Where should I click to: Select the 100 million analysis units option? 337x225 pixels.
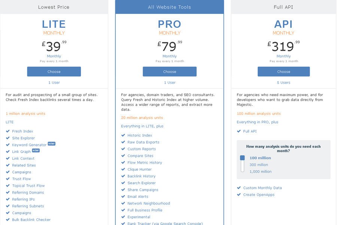pos(260,158)
